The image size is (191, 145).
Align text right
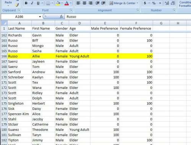[x=91, y=3]
